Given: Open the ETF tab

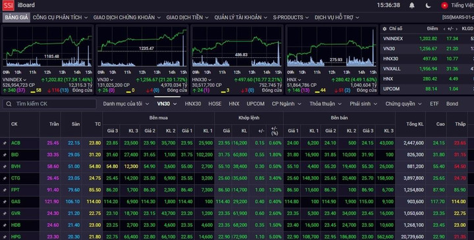Looking at the screenshot, I should (434, 104).
